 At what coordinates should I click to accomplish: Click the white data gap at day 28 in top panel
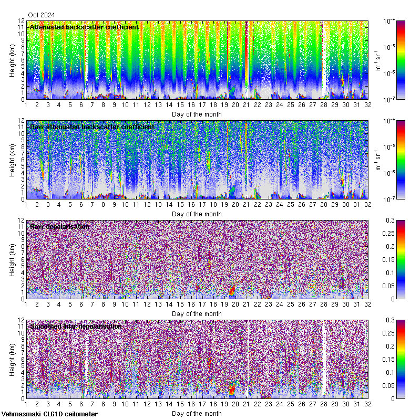click(x=324, y=58)
